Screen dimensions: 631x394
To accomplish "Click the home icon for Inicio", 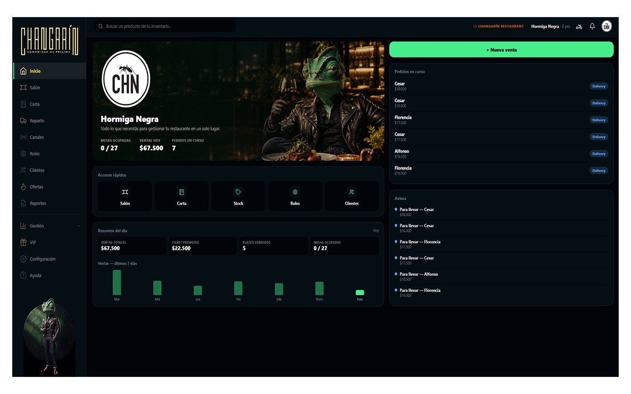I will [23, 71].
